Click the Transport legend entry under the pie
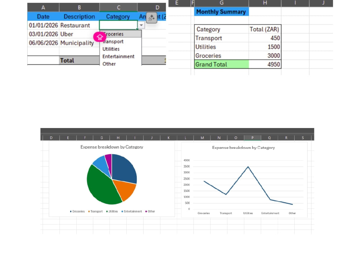Viewport: 358px width, 269px height. coord(96,211)
